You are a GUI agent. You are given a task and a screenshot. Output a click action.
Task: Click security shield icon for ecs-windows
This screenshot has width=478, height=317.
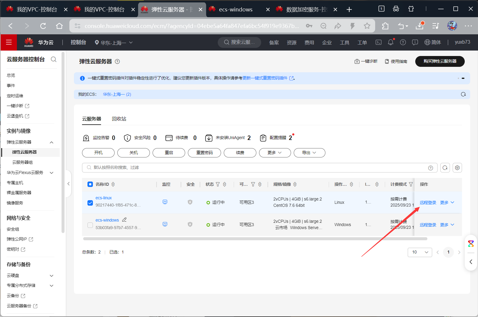coord(190,224)
